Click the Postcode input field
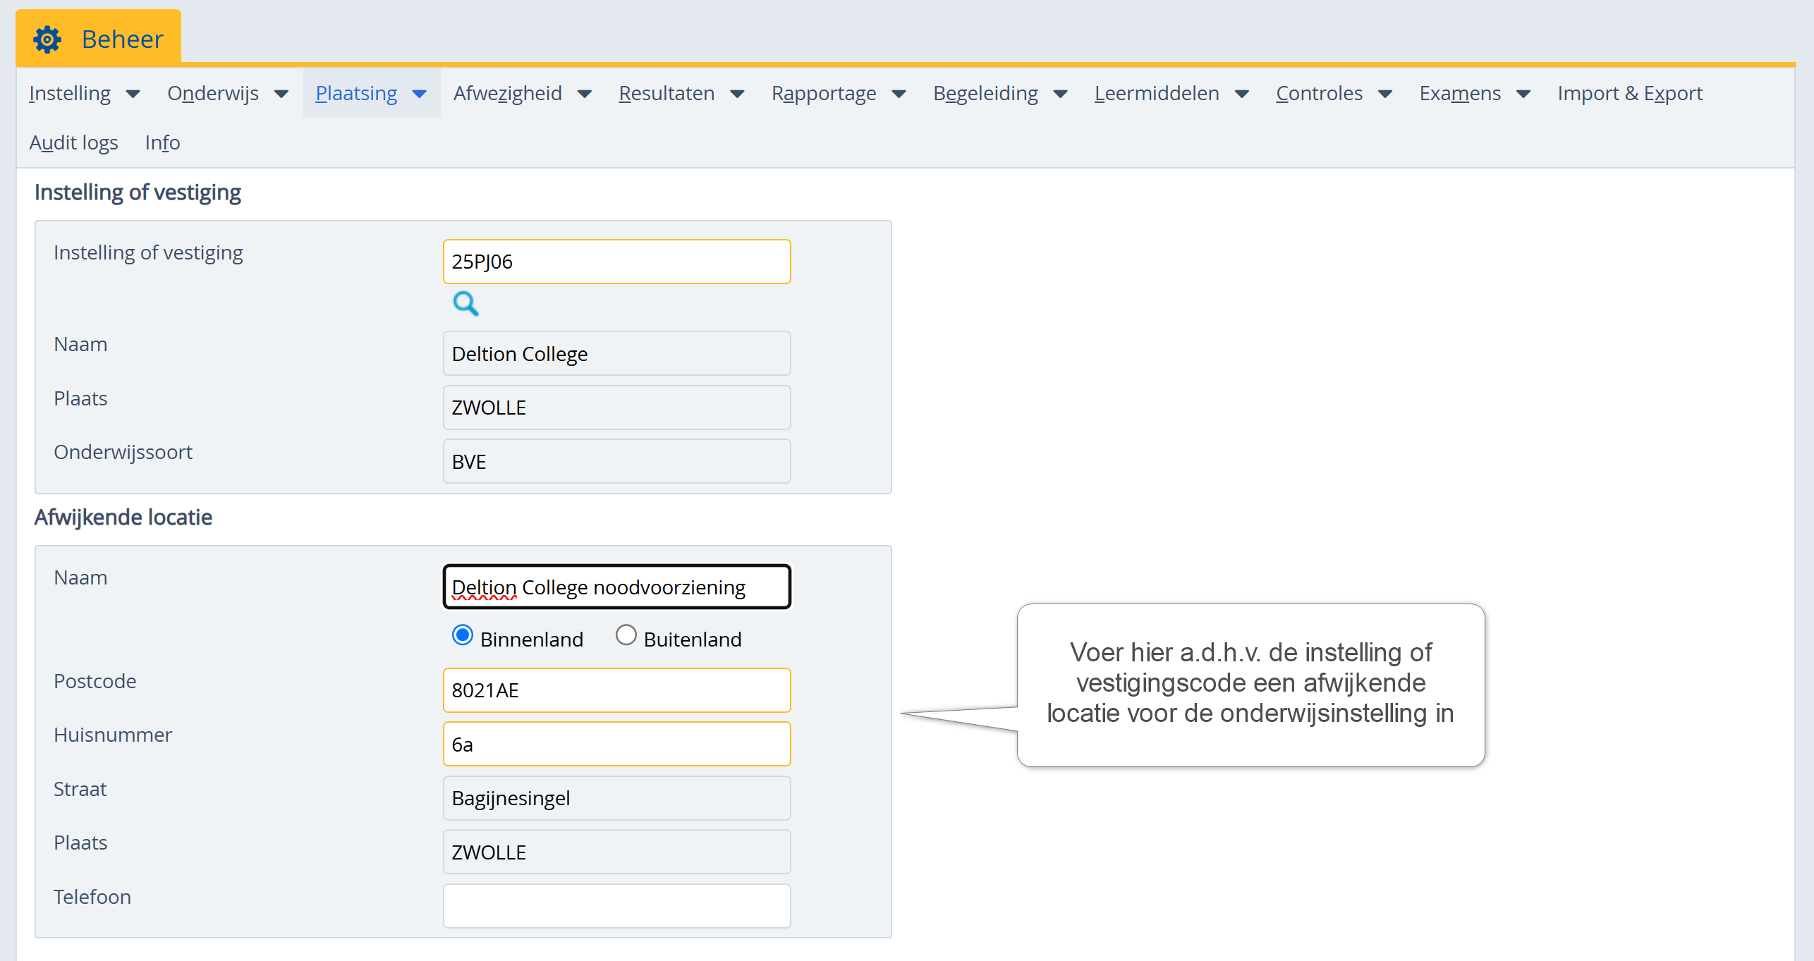This screenshot has width=1814, height=961. (616, 690)
